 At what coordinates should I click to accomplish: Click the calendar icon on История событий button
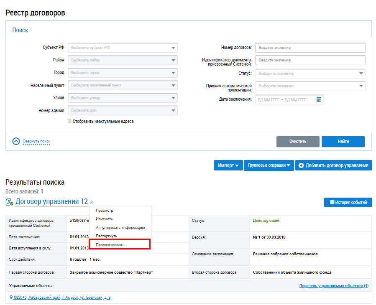pos(332,202)
